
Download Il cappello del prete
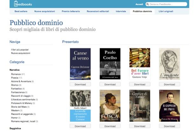point(170,126)
